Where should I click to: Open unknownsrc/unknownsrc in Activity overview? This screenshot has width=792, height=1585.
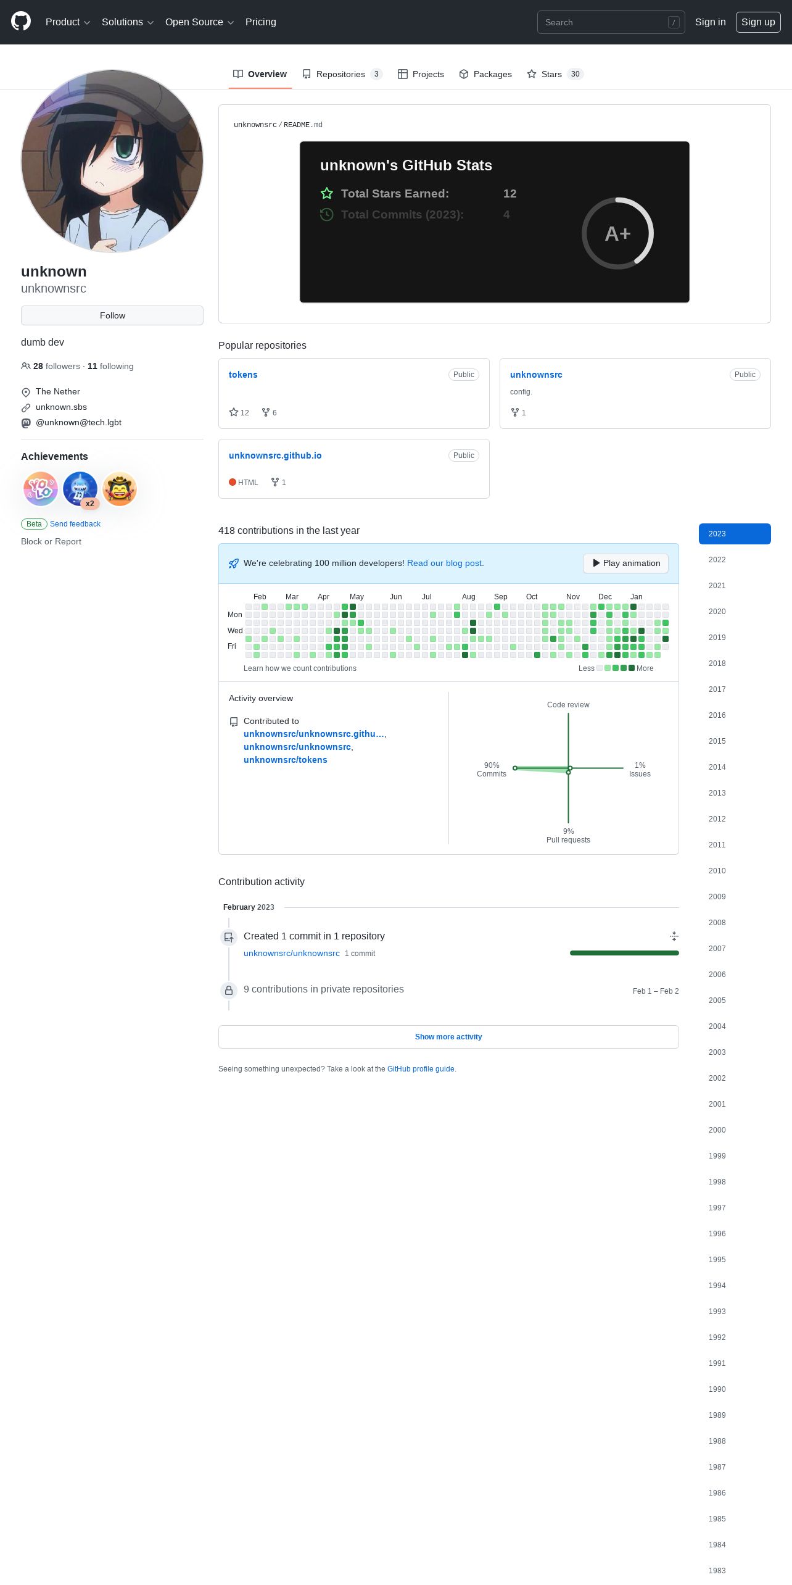(x=297, y=747)
